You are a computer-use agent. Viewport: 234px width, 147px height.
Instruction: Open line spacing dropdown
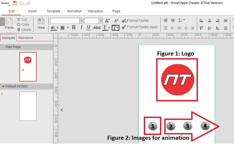[x=181, y=20]
